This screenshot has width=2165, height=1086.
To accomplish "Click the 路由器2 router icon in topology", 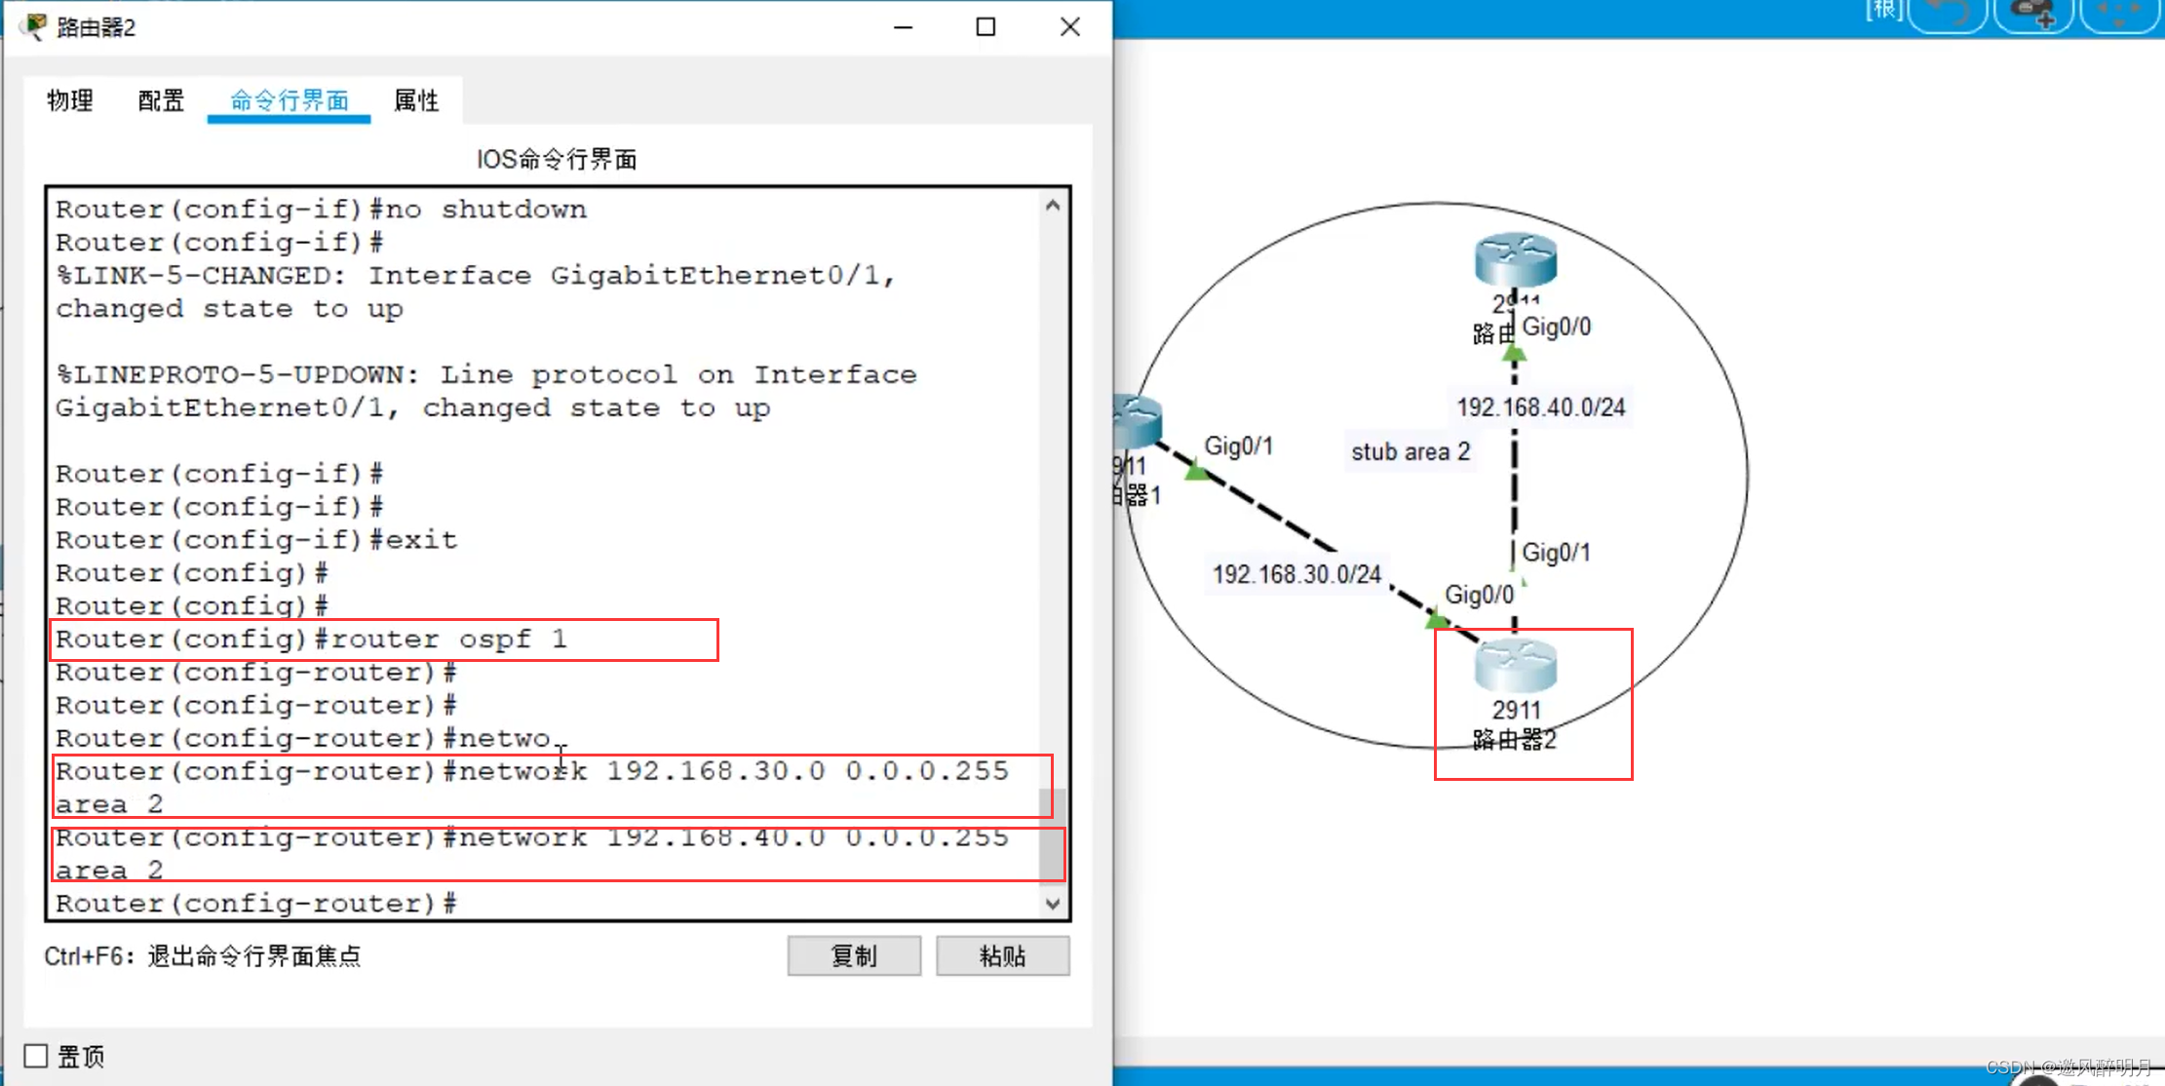I will (1515, 667).
